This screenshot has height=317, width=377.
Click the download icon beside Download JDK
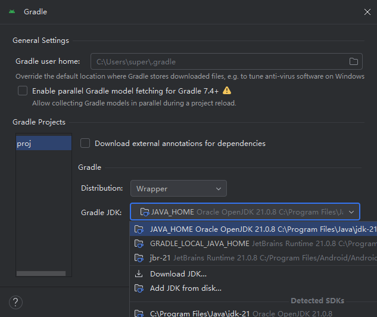(139, 274)
